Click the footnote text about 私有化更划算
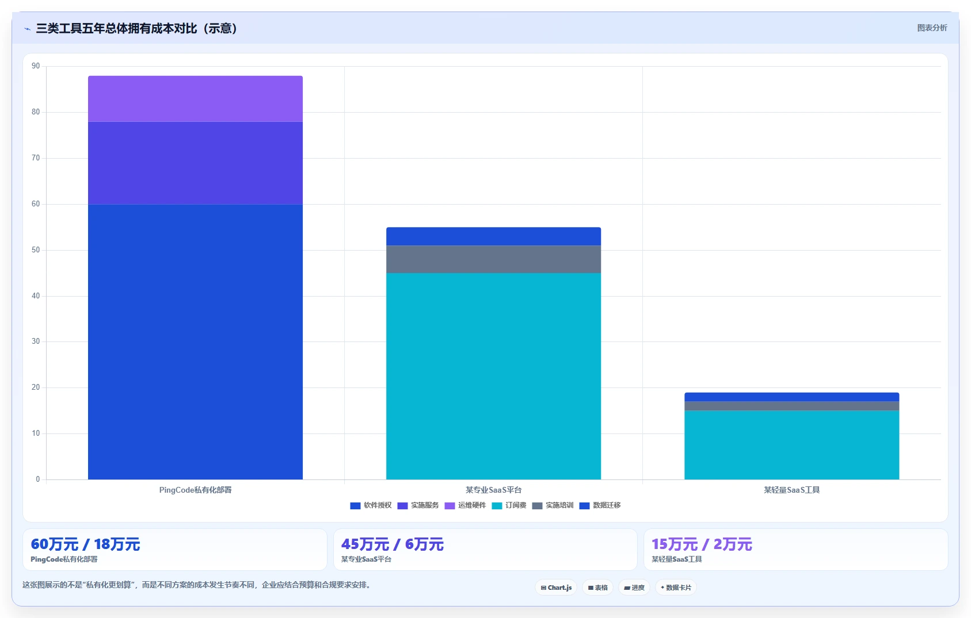 pyautogui.click(x=198, y=585)
